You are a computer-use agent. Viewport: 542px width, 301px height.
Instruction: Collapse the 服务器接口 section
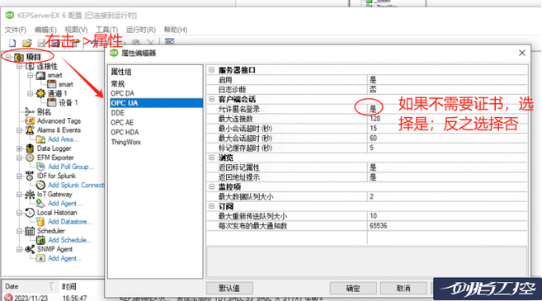[211, 70]
